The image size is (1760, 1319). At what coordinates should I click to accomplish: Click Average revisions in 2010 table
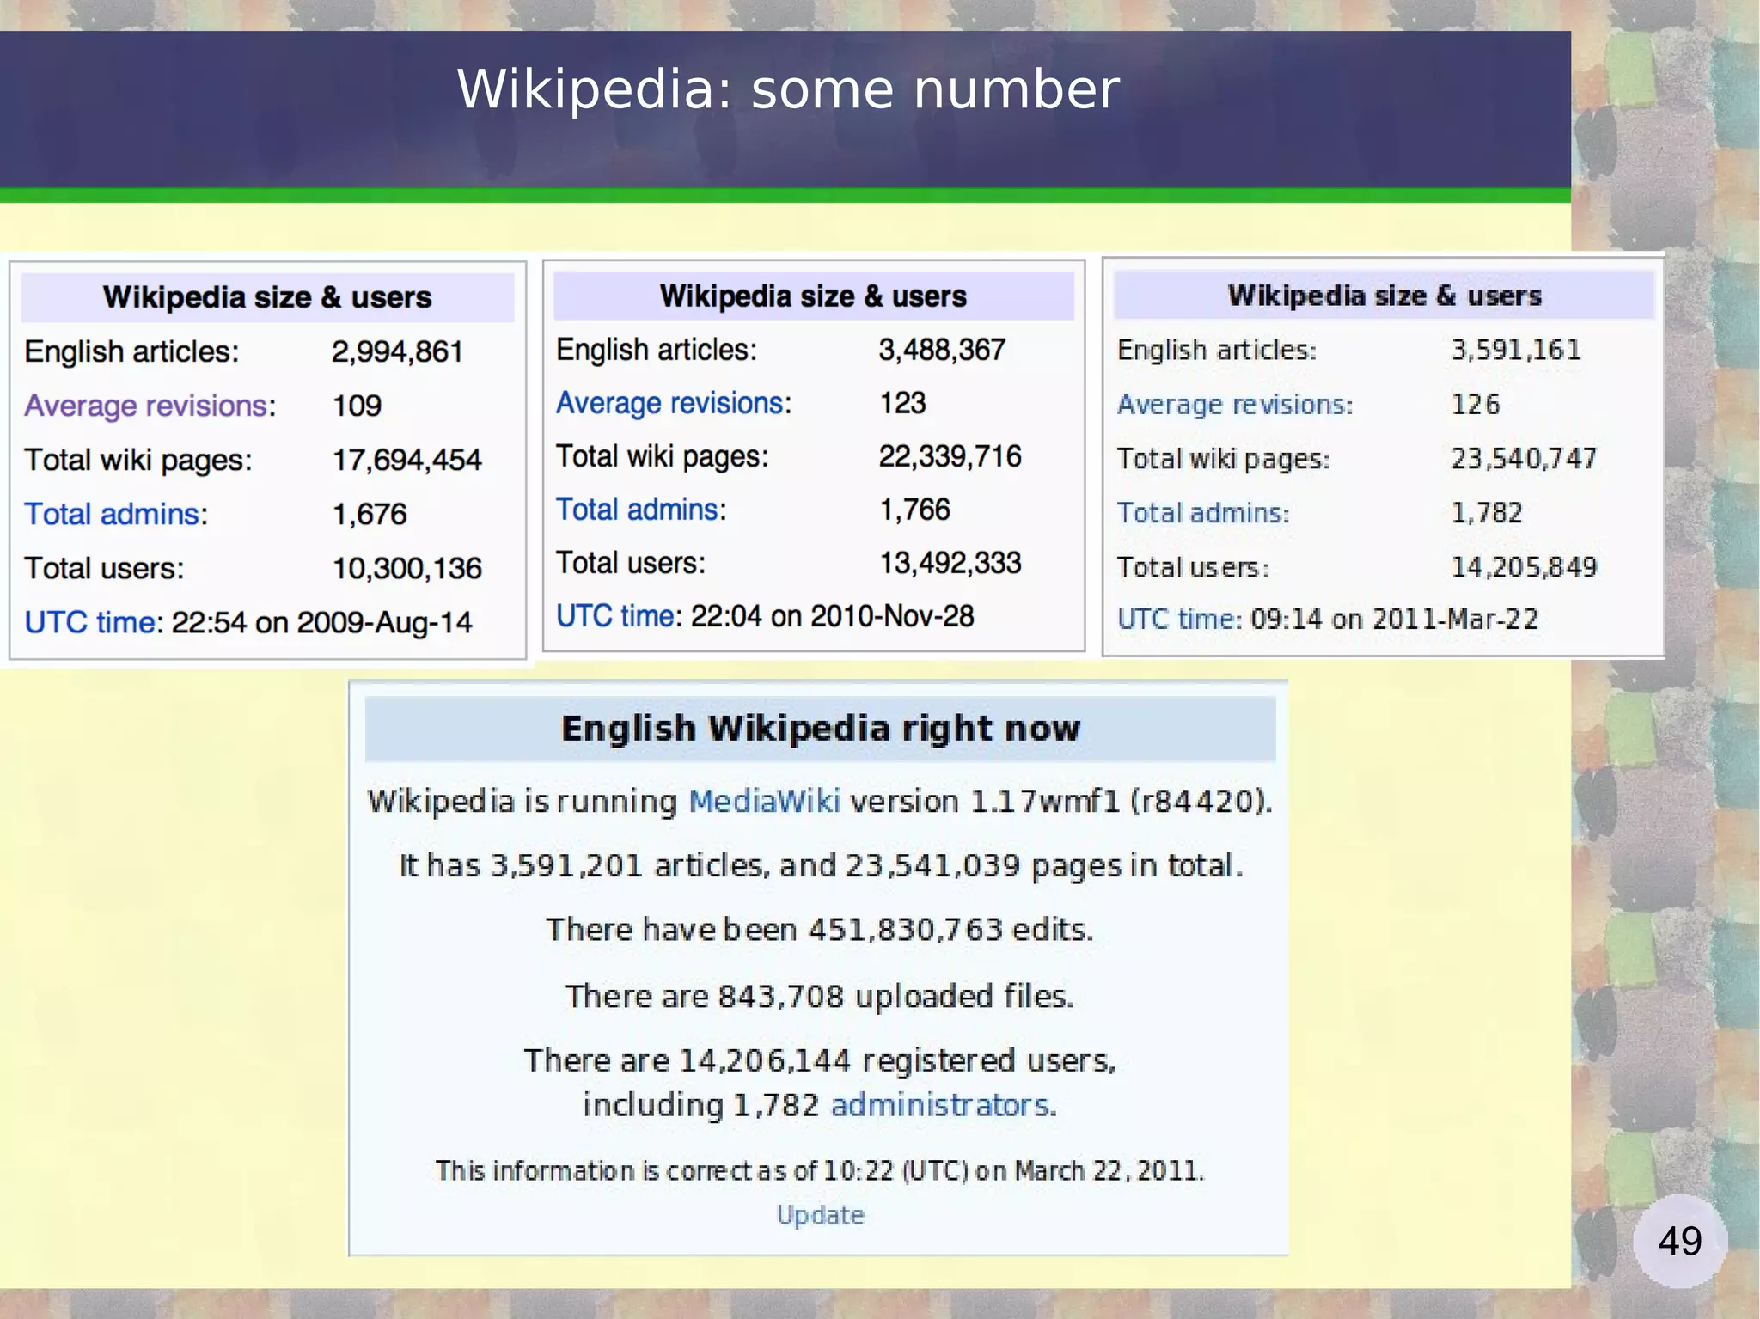[x=669, y=403]
